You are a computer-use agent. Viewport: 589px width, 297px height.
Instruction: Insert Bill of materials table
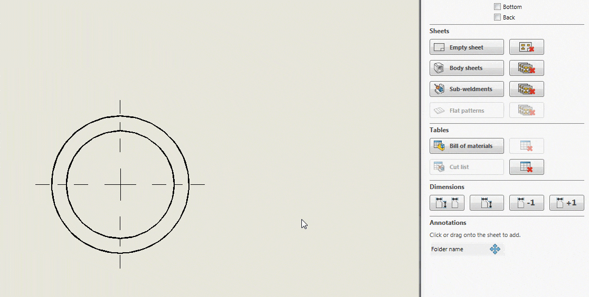pos(467,146)
